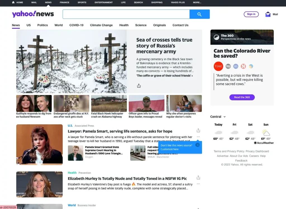Open Finance in the top navigation
The image size is (286, 209).
(x=65, y=3)
